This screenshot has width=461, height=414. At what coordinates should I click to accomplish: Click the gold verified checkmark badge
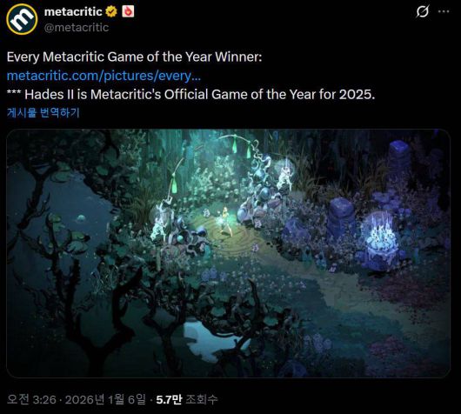[x=111, y=12]
